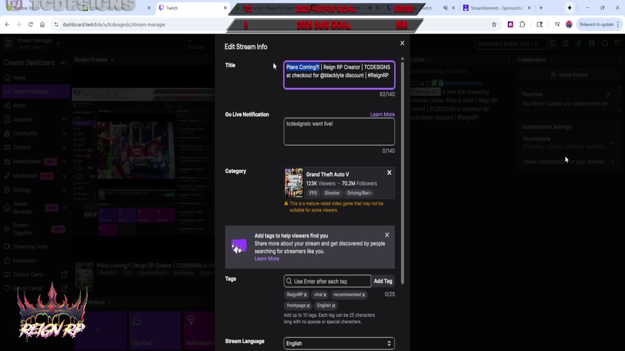
Task: Click the stream Title text field
Action: coord(339,75)
